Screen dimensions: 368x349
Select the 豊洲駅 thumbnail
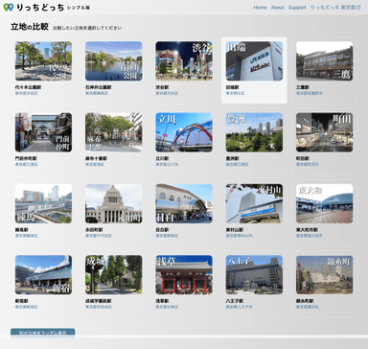[254, 132]
